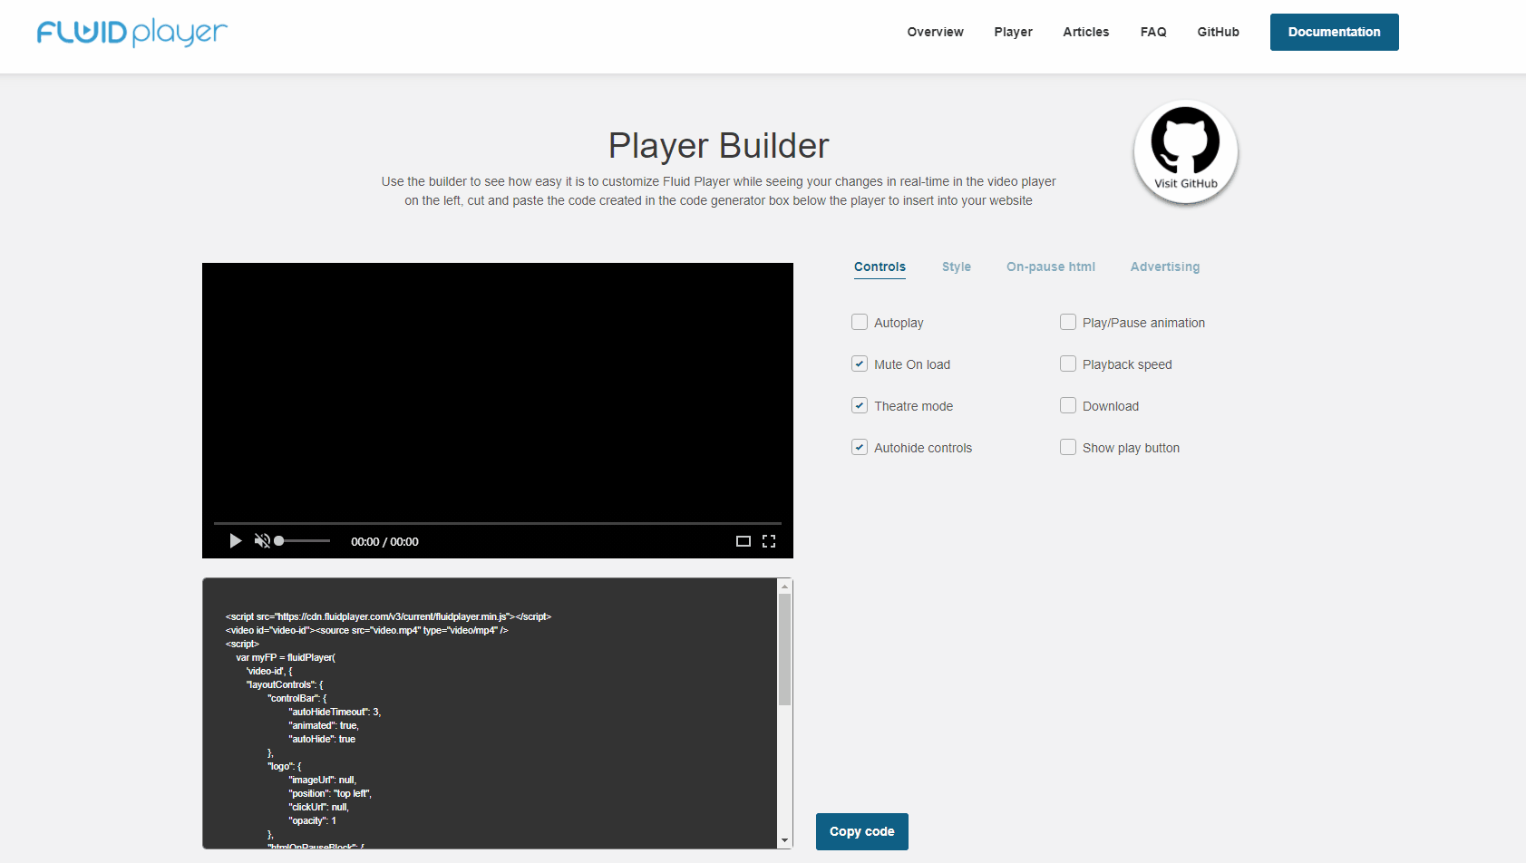Start playback with the play icon
Screen dimensions: 1526x863
(x=236, y=541)
